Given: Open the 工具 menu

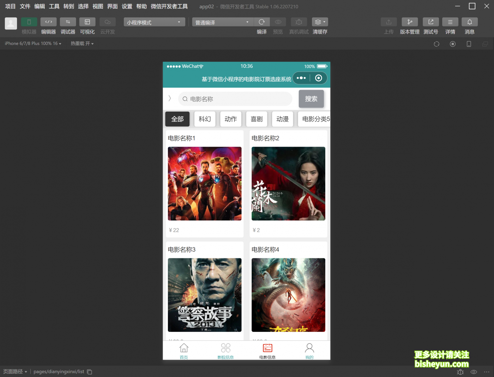Looking at the screenshot, I should point(54,6).
